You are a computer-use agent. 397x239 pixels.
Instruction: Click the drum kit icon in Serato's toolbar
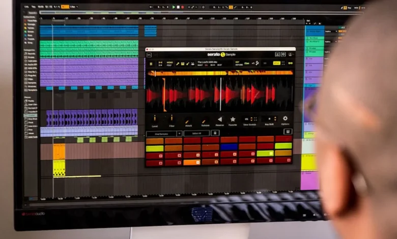[193, 64]
